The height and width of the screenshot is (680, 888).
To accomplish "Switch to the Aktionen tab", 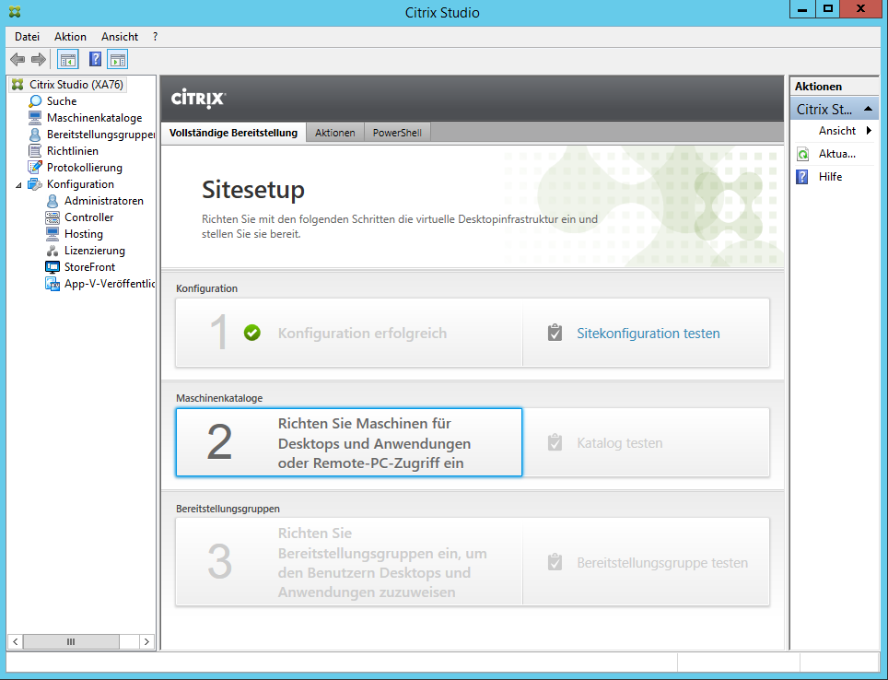I will [x=335, y=133].
